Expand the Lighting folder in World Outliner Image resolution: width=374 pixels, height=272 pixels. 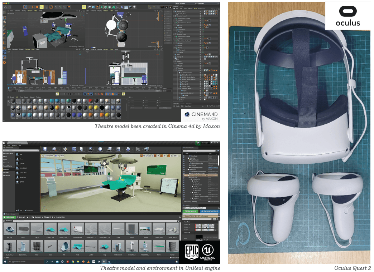[187, 158]
